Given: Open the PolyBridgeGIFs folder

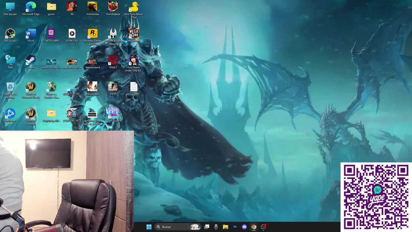Looking at the screenshot, I should pyautogui.click(x=51, y=115).
